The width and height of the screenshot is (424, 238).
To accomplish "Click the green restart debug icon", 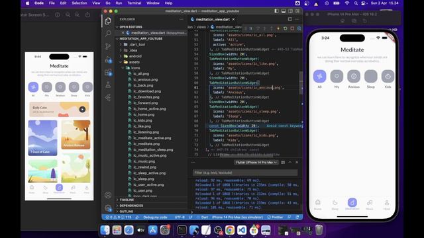I will click(285, 28).
